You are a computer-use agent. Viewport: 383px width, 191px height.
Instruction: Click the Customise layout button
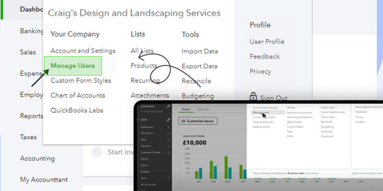click(198, 121)
